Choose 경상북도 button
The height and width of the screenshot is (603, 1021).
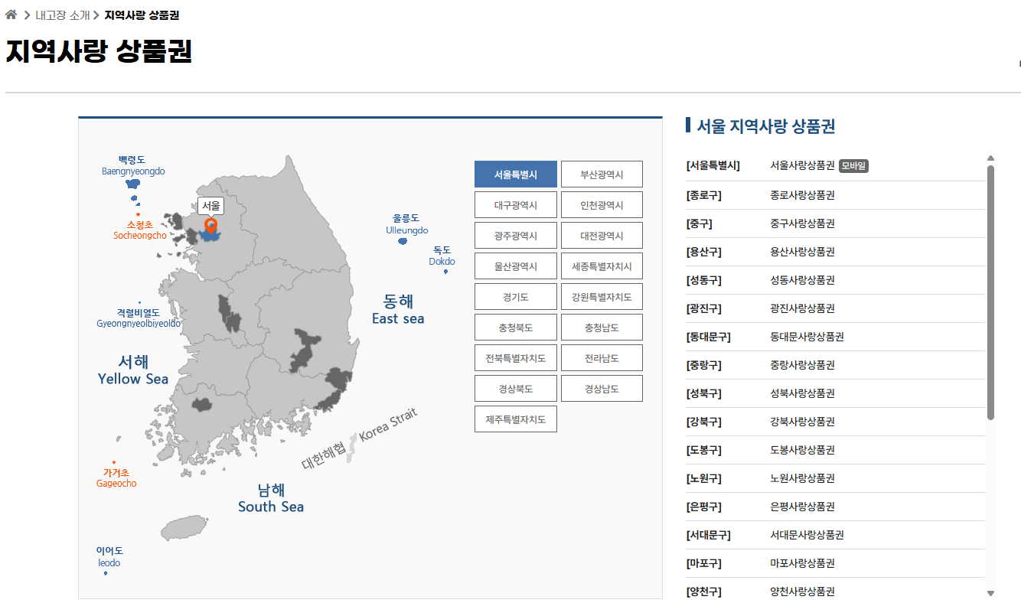[516, 389]
